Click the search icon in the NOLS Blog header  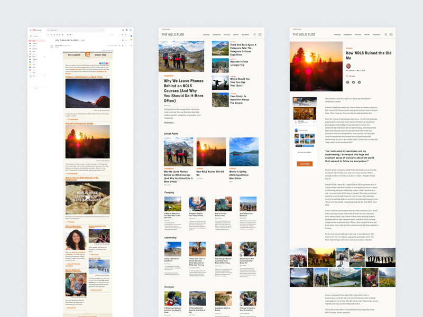point(254,34)
